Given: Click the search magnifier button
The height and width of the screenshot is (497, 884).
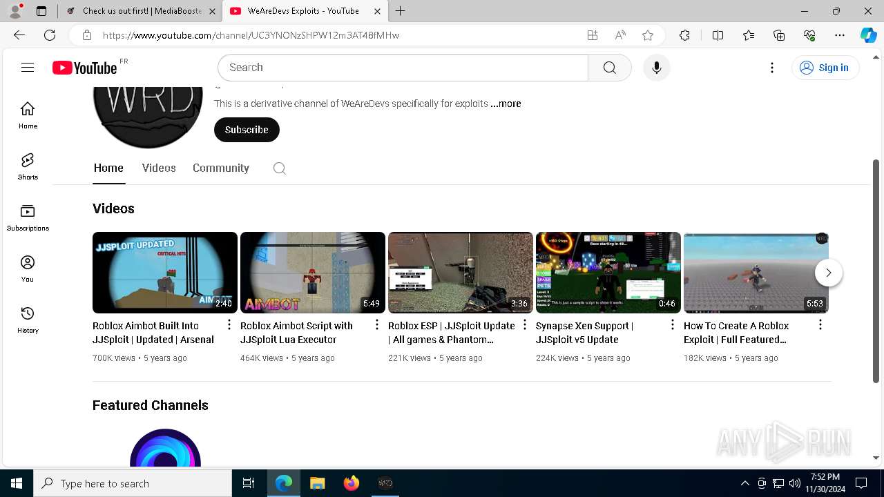Looking at the screenshot, I should coord(609,68).
